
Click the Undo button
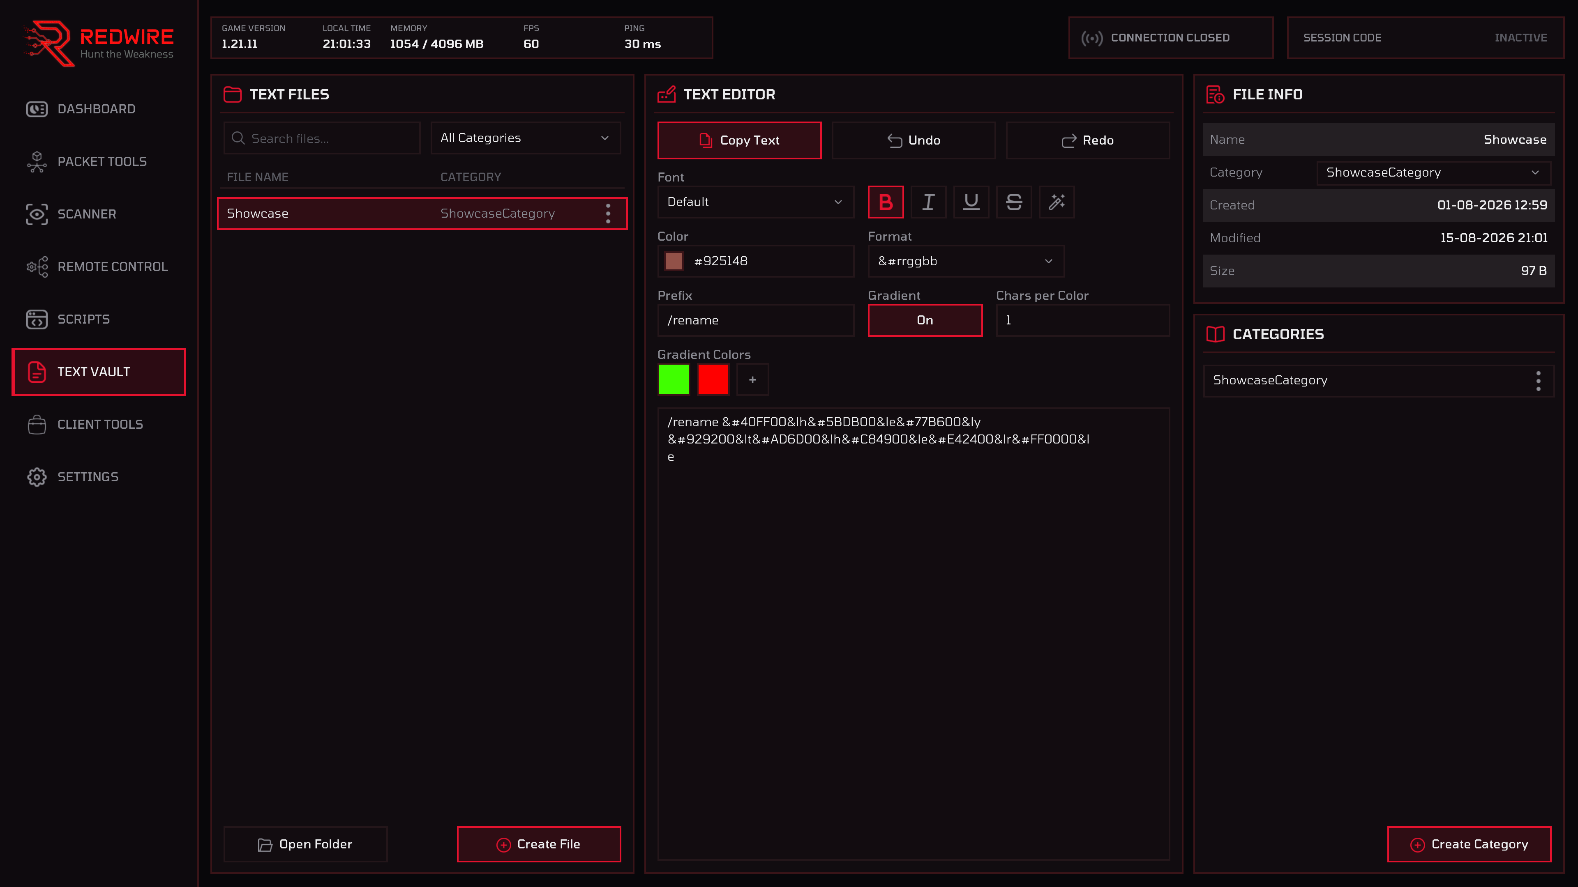tap(914, 140)
